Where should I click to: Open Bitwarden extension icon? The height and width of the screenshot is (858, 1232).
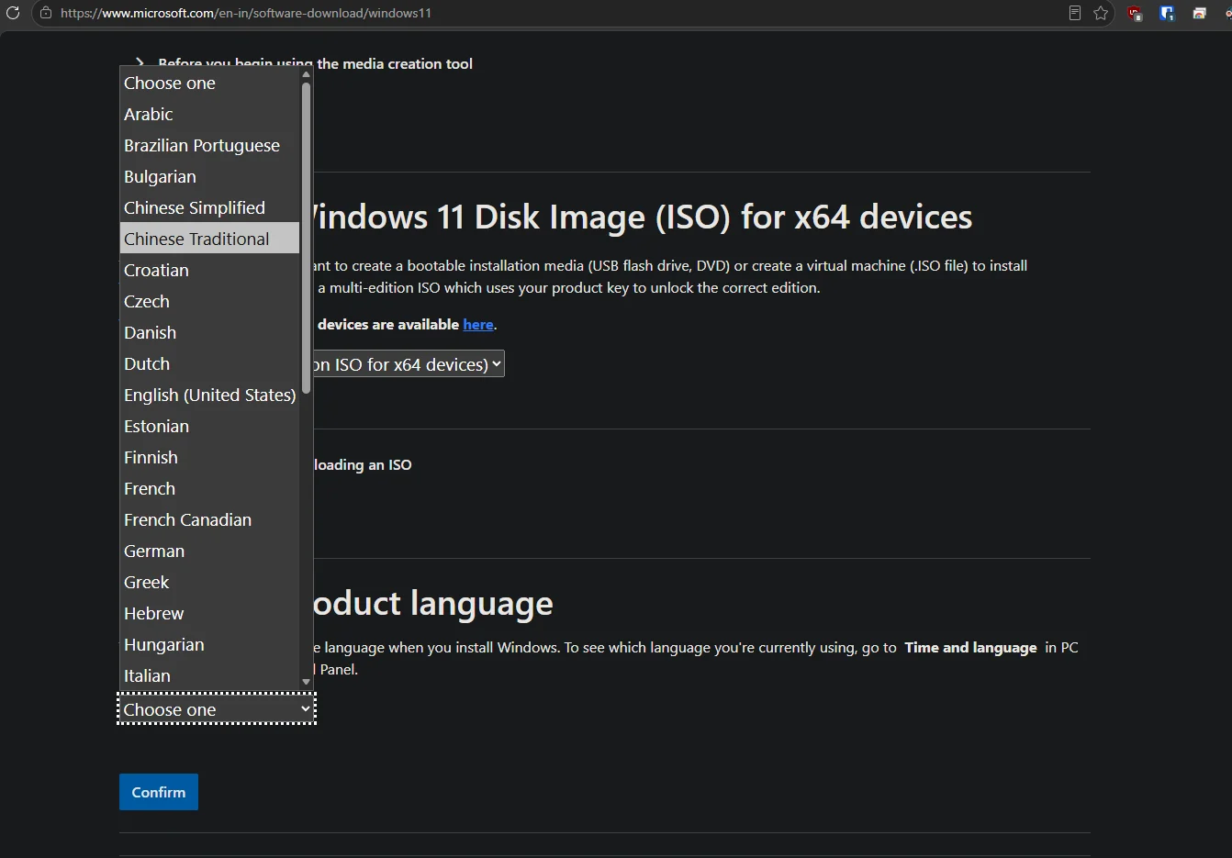pyautogui.click(x=1167, y=13)
